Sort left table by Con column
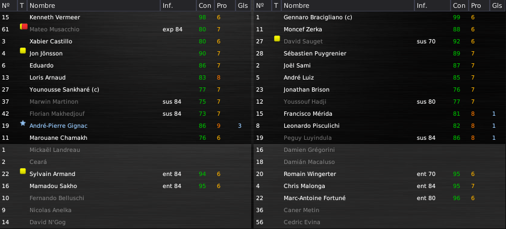The height and width of the screenshot is (229, 506). (x=205, y=5)
